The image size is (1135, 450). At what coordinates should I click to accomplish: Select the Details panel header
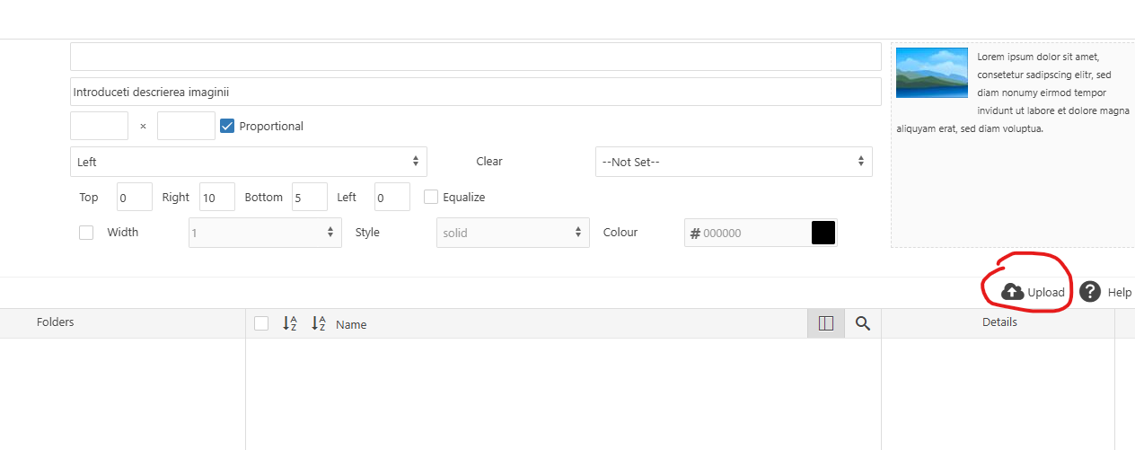point(999,322)
